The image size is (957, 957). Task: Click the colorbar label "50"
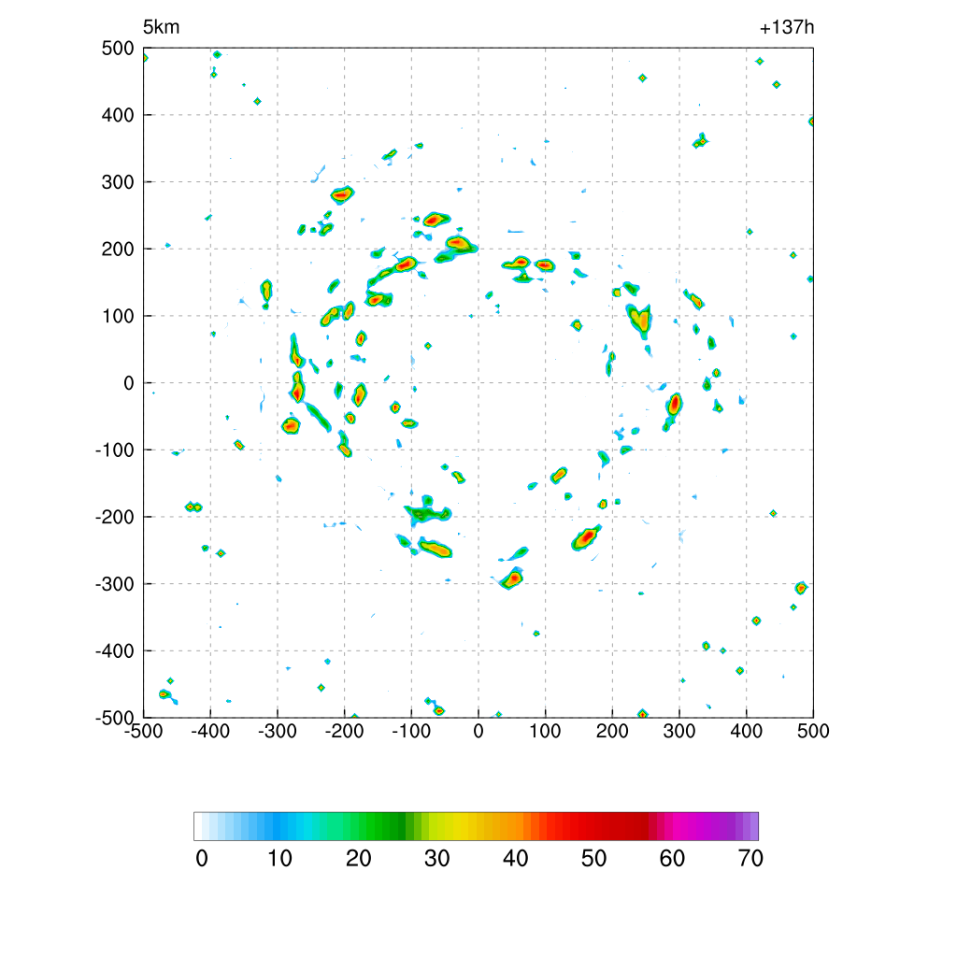click(x=593, y=859)
